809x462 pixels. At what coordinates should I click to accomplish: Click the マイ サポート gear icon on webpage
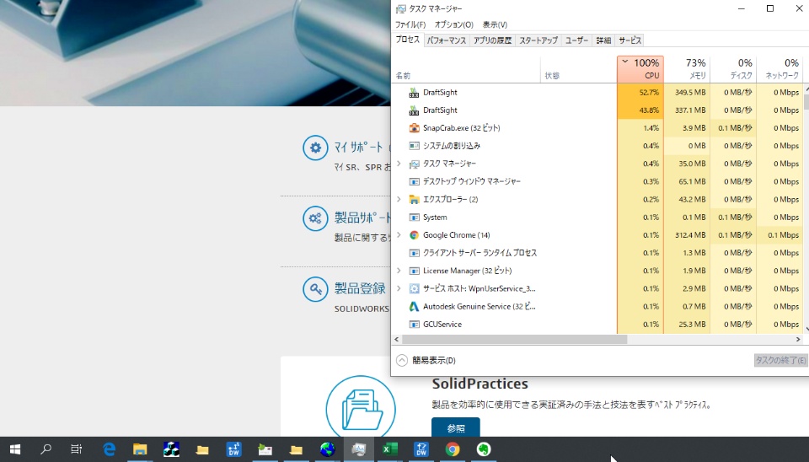pos(315,148)
